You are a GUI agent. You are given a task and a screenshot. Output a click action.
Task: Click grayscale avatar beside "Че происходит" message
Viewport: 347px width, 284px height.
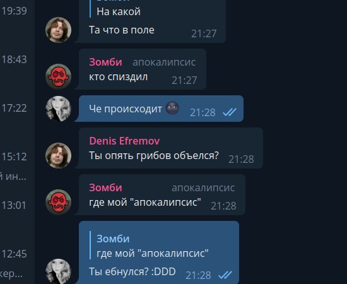(59, 109)
